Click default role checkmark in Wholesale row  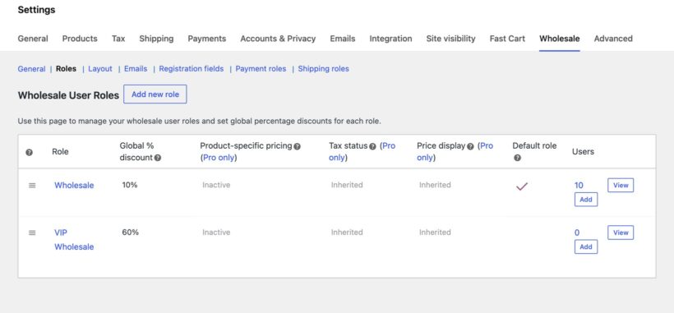click(x=521, y=186)
